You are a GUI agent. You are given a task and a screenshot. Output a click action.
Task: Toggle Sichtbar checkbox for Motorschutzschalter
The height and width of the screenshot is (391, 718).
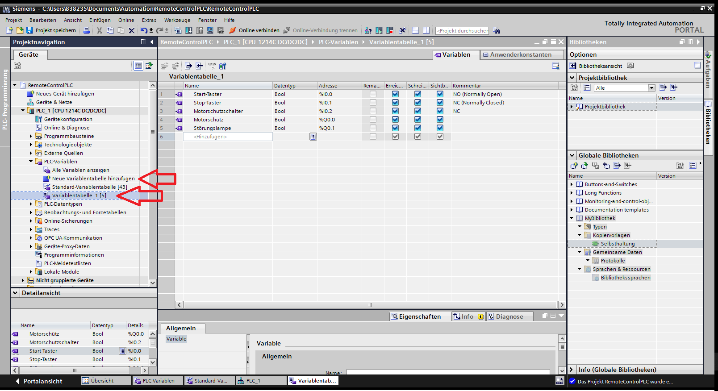click(x=440, y=111)
